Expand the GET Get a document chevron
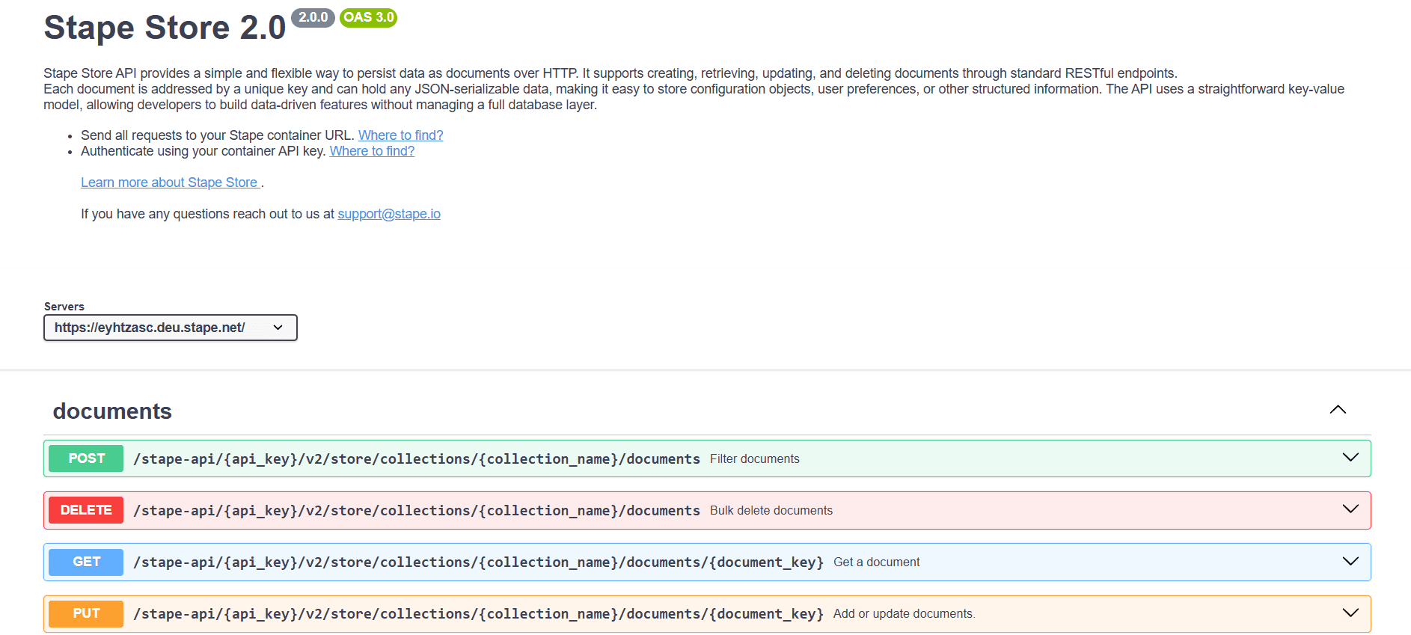 1350,561
